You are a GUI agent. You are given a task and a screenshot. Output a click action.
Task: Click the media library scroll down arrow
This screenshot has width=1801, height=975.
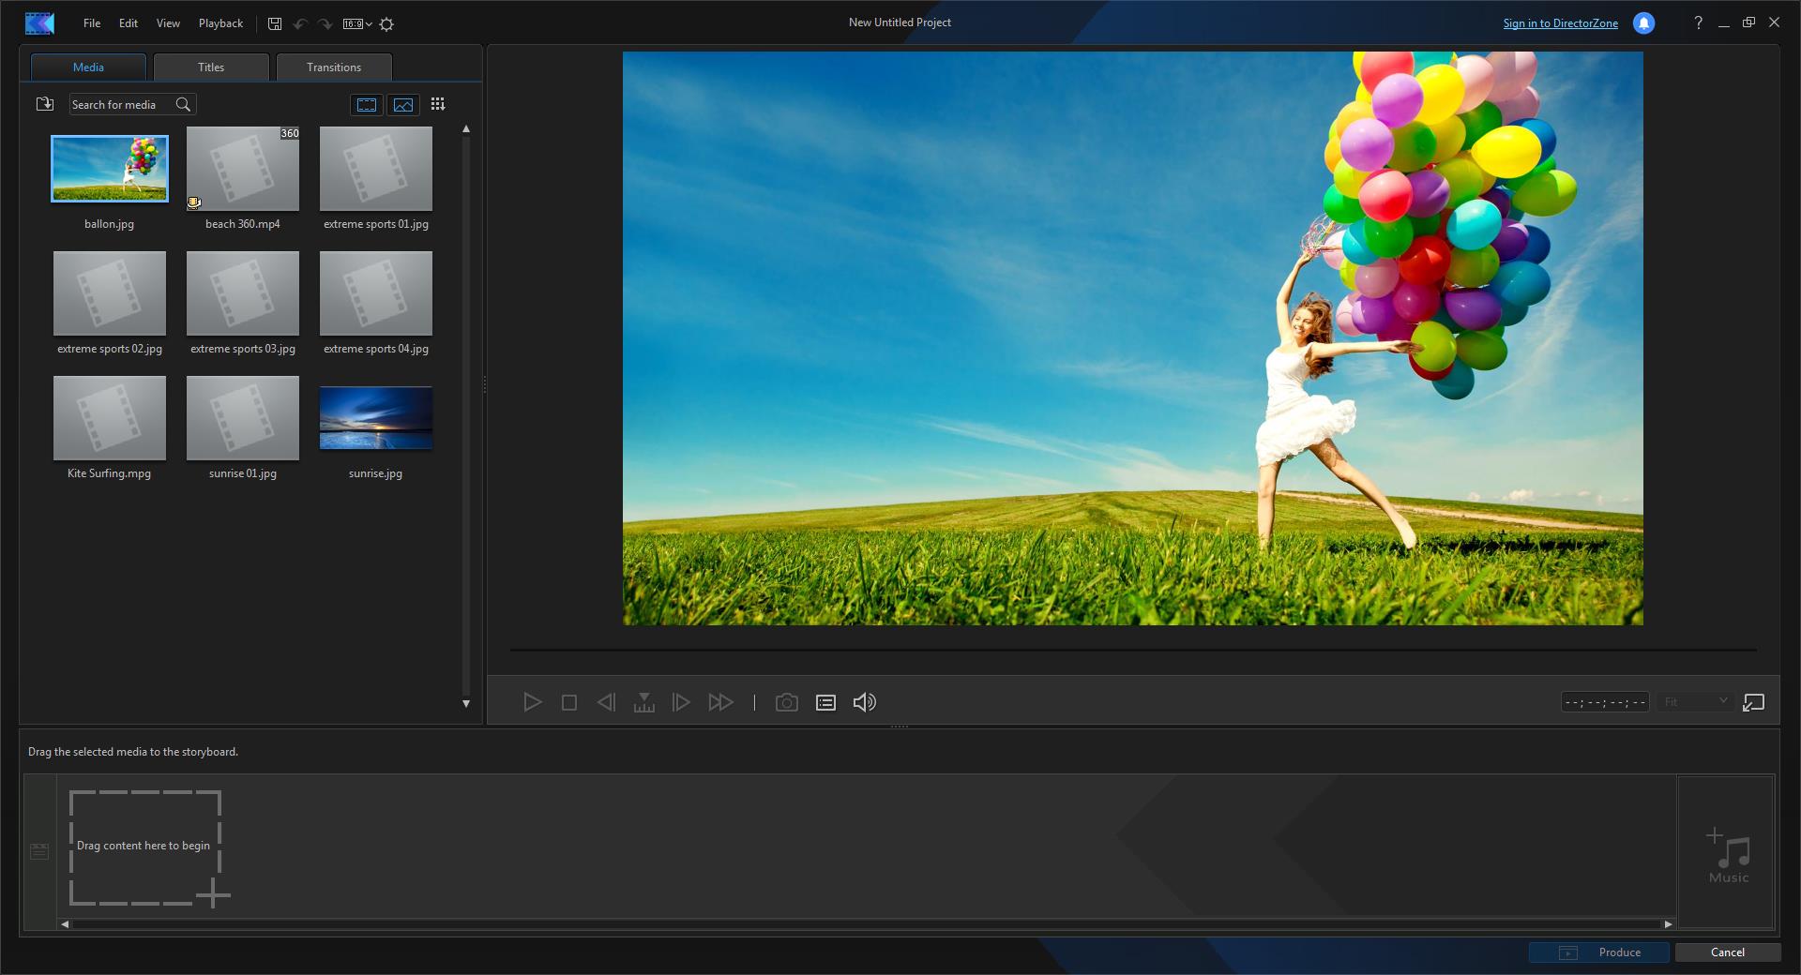point(466,703)
